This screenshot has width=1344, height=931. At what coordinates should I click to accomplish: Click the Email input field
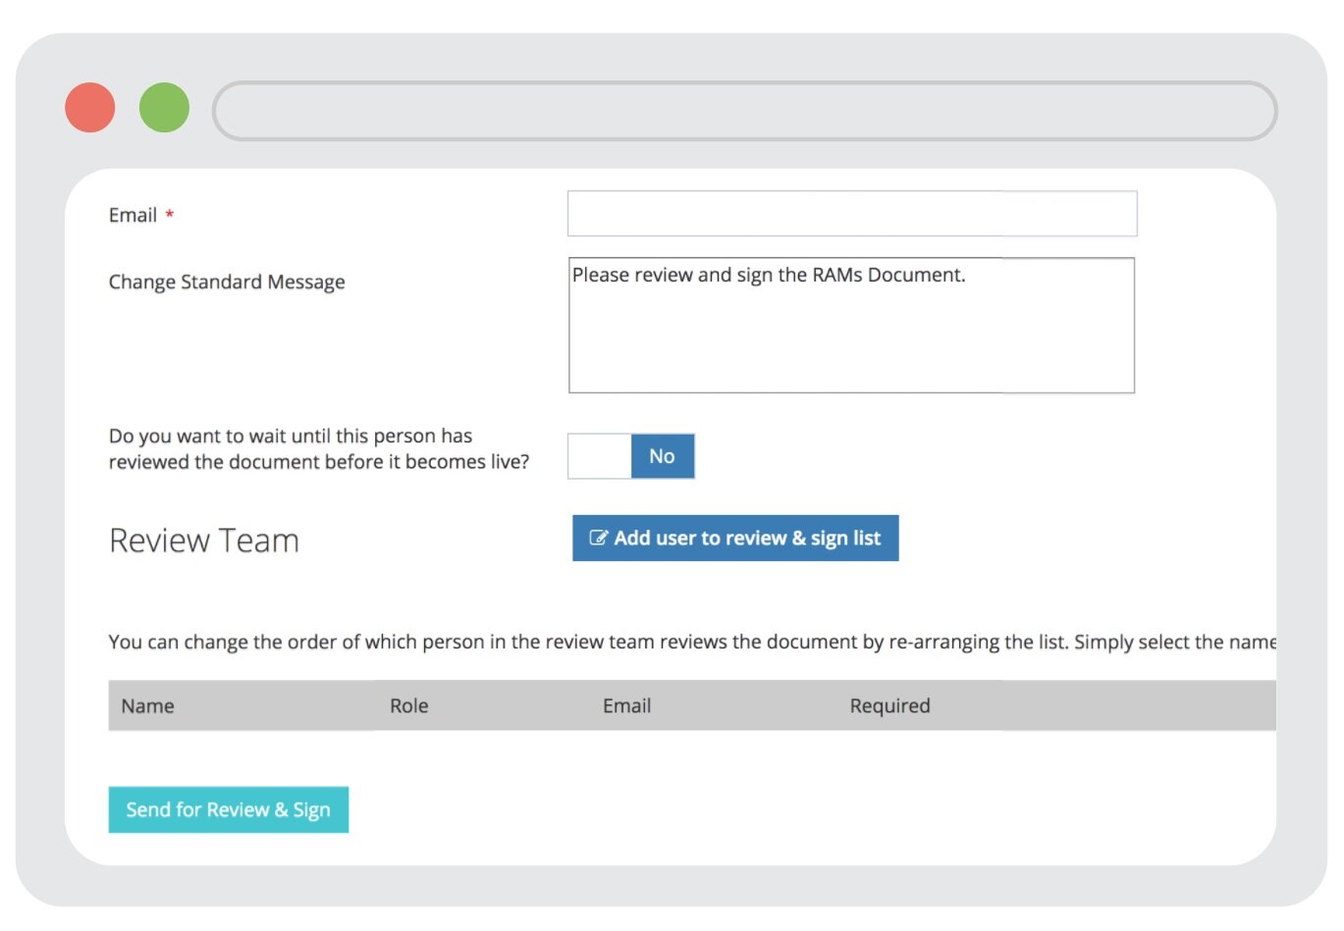[x=852, y=214]
